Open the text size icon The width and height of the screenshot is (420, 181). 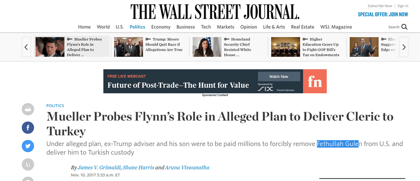tap(28, 164)
